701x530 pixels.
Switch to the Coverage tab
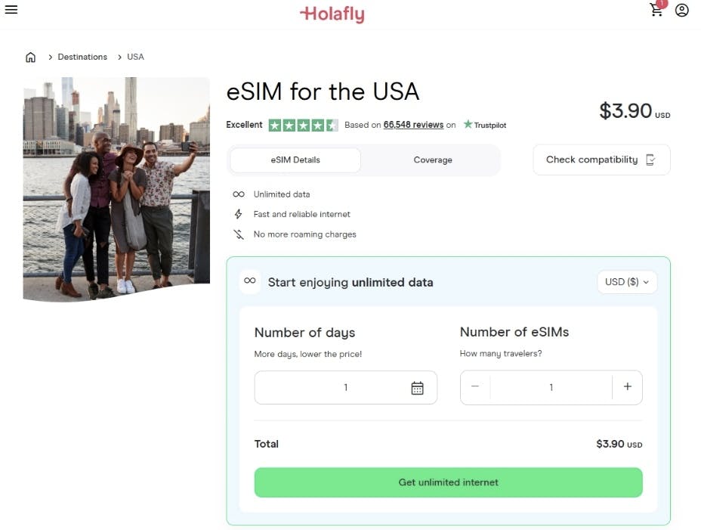pyautogui.click(x=432, y=160)
